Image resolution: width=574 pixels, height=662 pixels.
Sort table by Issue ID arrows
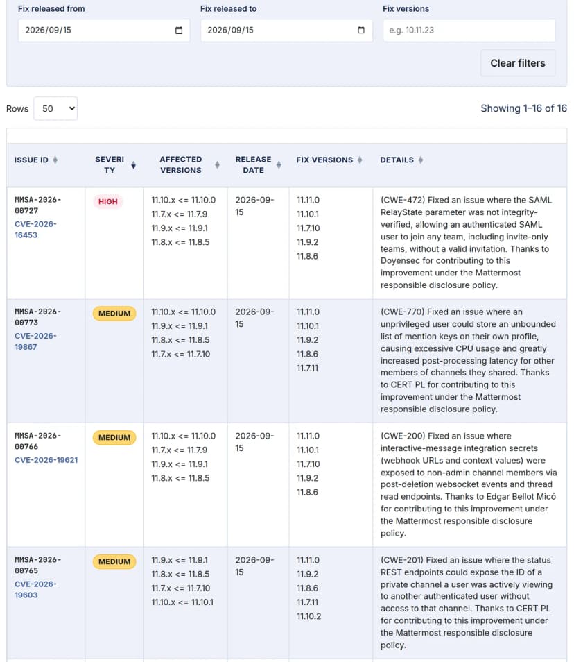point(55,160)
